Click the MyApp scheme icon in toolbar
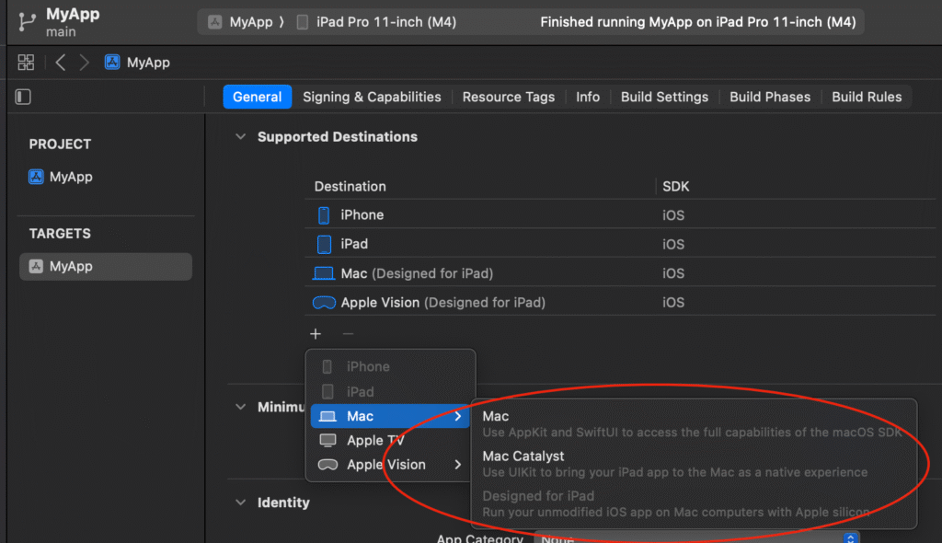942x543 pixels. (214, 22)
